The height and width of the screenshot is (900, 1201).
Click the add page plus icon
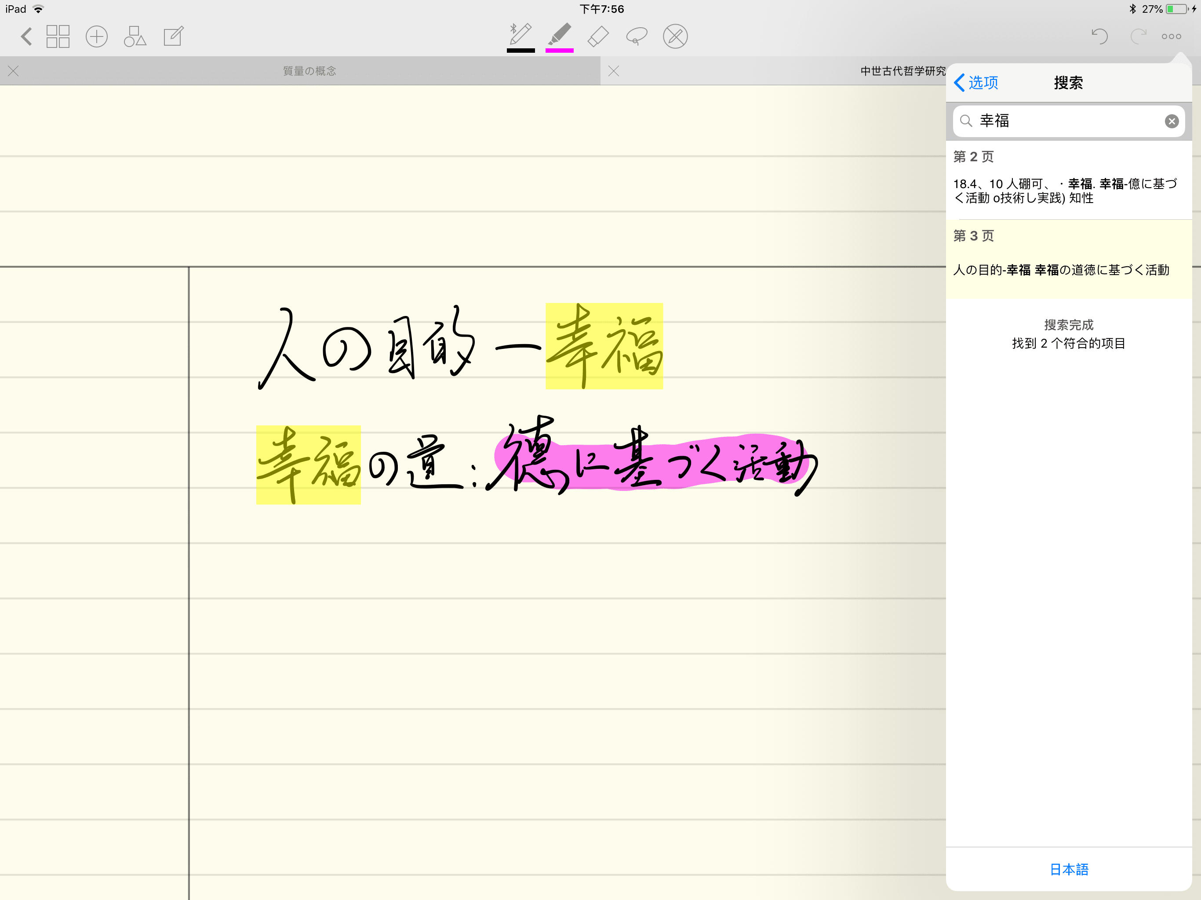(x=97, y=36)
